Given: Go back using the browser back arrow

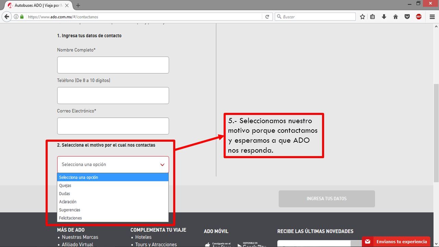Looking at the screenshot, I should tap(7, 17).
